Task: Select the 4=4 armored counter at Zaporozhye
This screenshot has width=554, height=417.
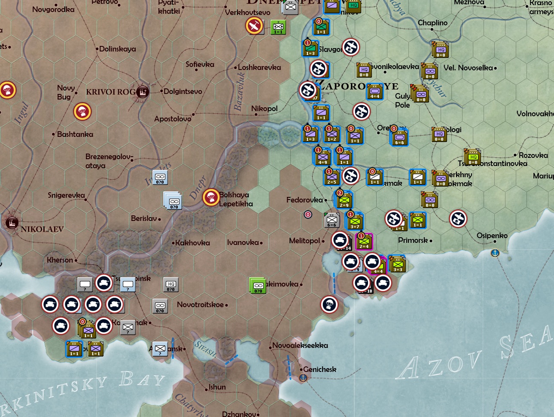Action: (x=375, y=91)
